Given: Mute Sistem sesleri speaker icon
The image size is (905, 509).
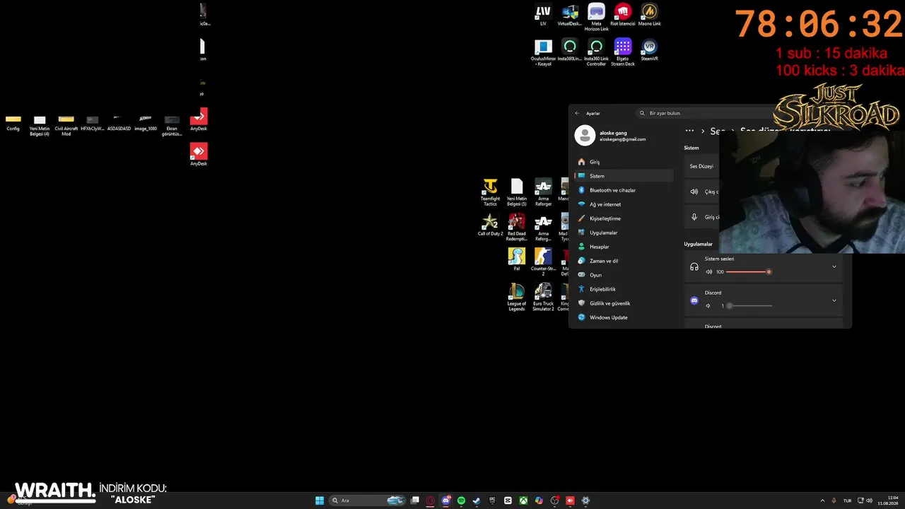Looking at the screenshot, I should pos(709,272).
